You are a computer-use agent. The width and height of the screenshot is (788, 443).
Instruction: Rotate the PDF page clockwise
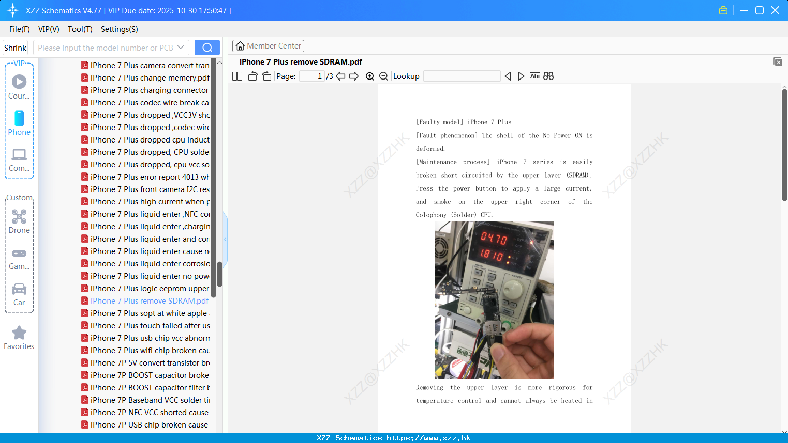266,76
